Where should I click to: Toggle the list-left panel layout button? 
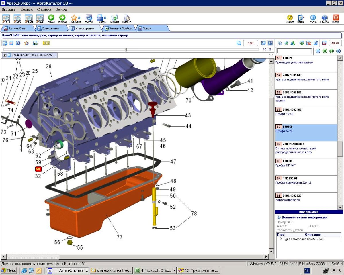[x=263, y=43]
